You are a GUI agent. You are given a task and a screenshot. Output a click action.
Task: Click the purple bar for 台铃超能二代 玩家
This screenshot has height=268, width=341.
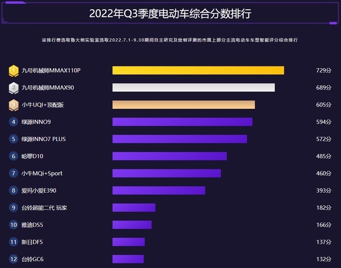(134, 207)
